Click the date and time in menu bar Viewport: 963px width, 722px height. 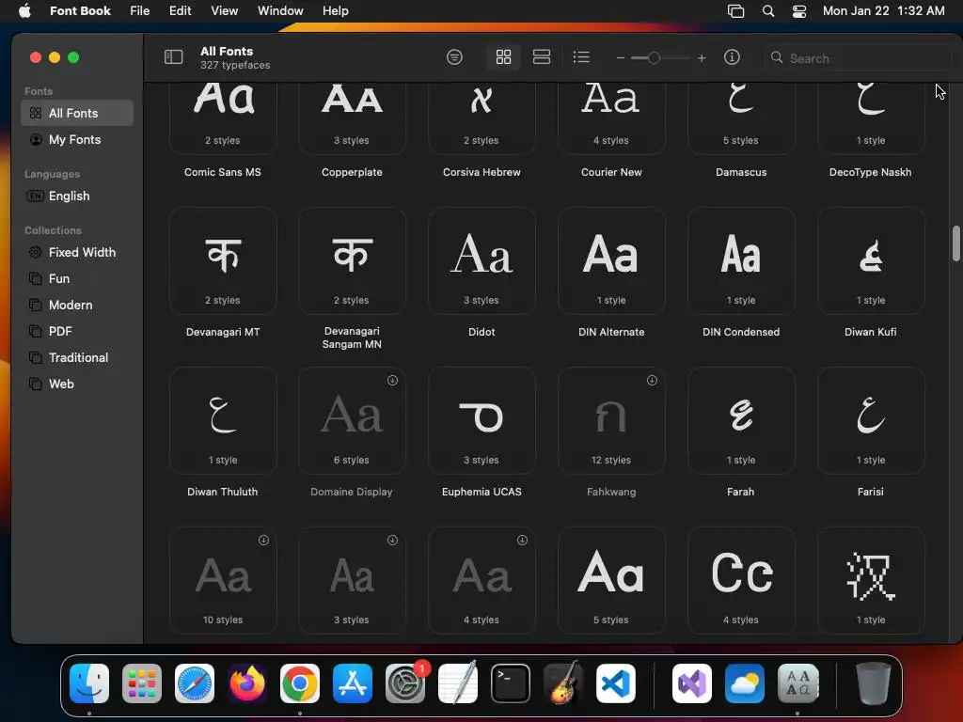pyautogui.click(x=883, y=10)
